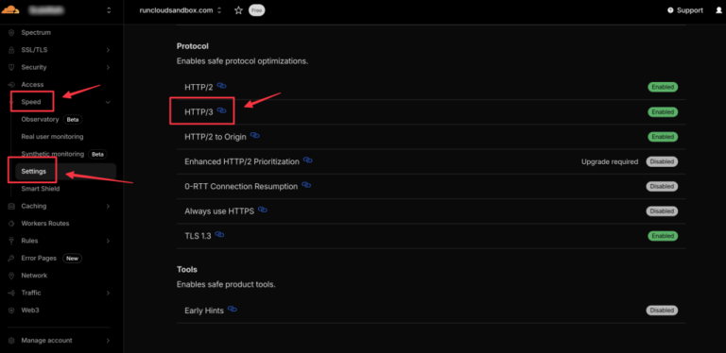Click "Enables safe protocol optimizations." text
The image size is (726, 353).
point(243,61)
